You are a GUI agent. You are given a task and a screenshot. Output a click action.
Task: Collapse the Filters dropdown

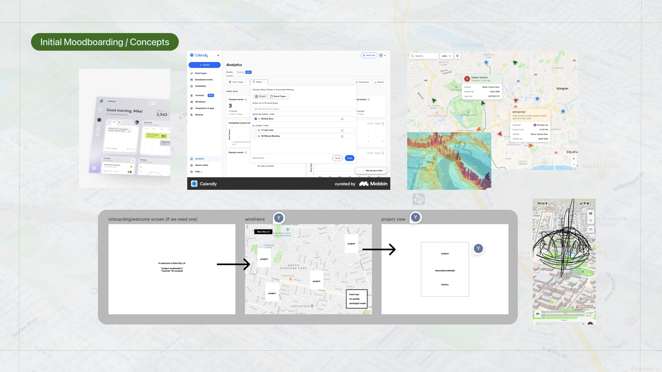pyautogui.click(x=259, y=82)
